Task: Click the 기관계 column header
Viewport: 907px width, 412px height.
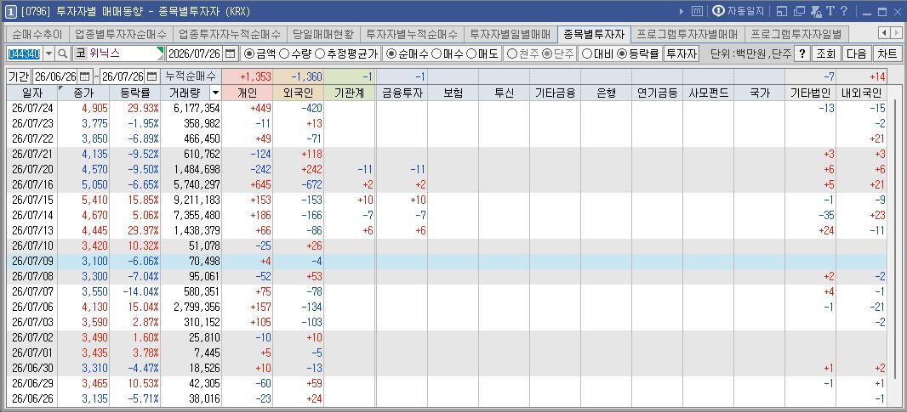Action: (350, 93)
